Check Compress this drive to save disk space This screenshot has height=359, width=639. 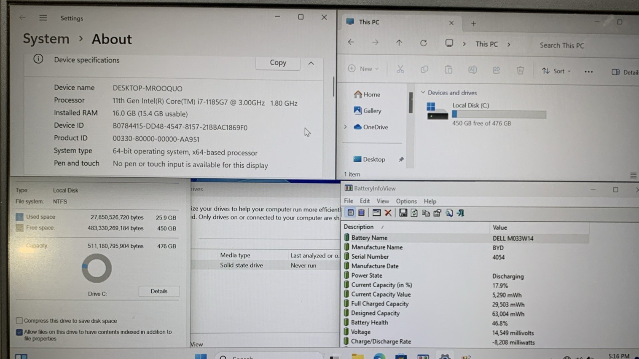(x=19, y=321)
